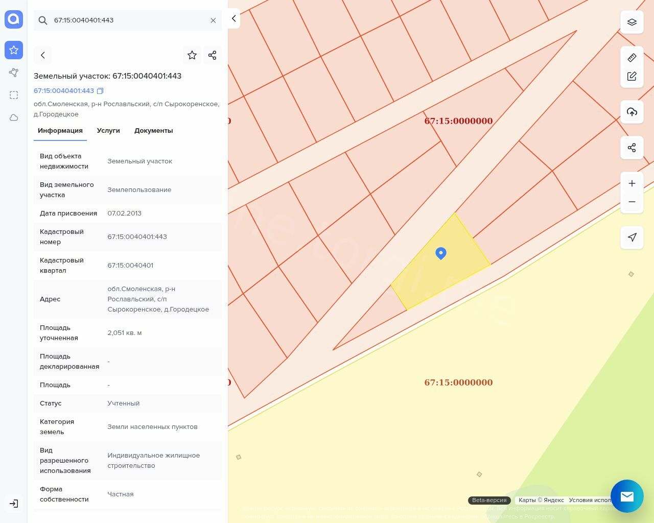Add land parcel to favorites with star
The image size is (654, 523).
[x=192, y=55]
